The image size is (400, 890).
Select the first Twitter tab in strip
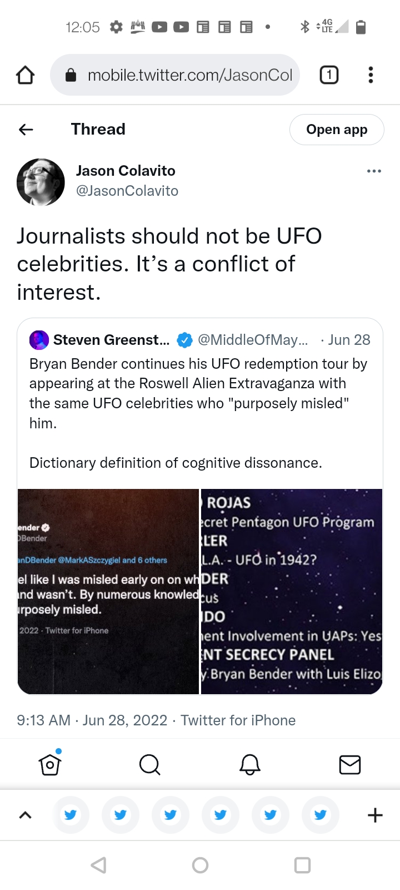(x=71, y=815)
